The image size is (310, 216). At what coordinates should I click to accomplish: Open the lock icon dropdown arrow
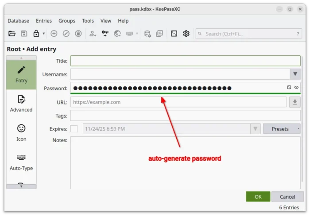(x=43, y=34)
